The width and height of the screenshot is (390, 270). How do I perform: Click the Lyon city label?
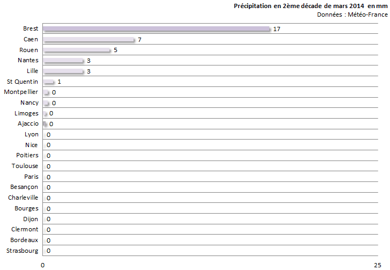(x=32, y=134)
